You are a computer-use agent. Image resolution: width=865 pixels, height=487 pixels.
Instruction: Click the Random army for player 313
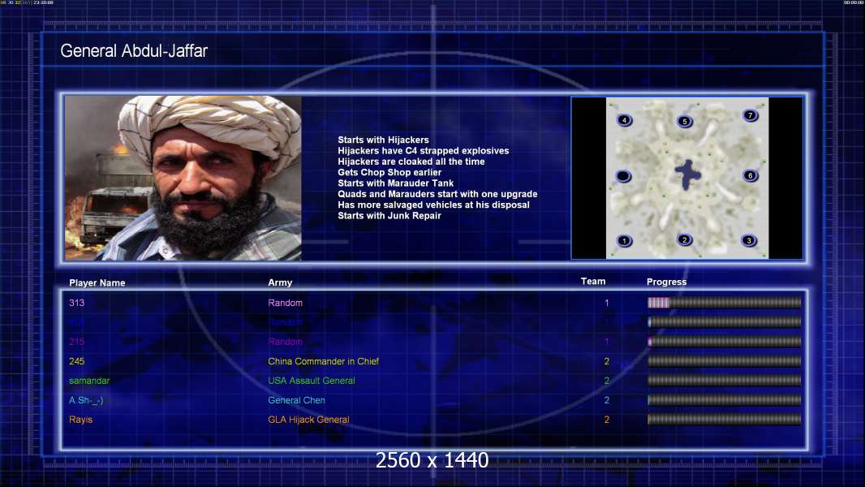tap(285, 303)
